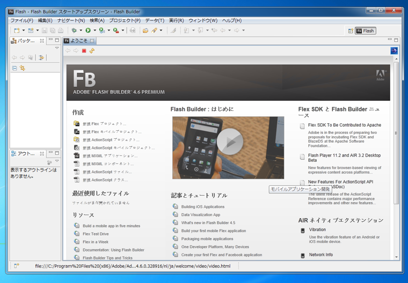
Task: Click the Save All icon in the toolbar
Action: coord(53,31)
